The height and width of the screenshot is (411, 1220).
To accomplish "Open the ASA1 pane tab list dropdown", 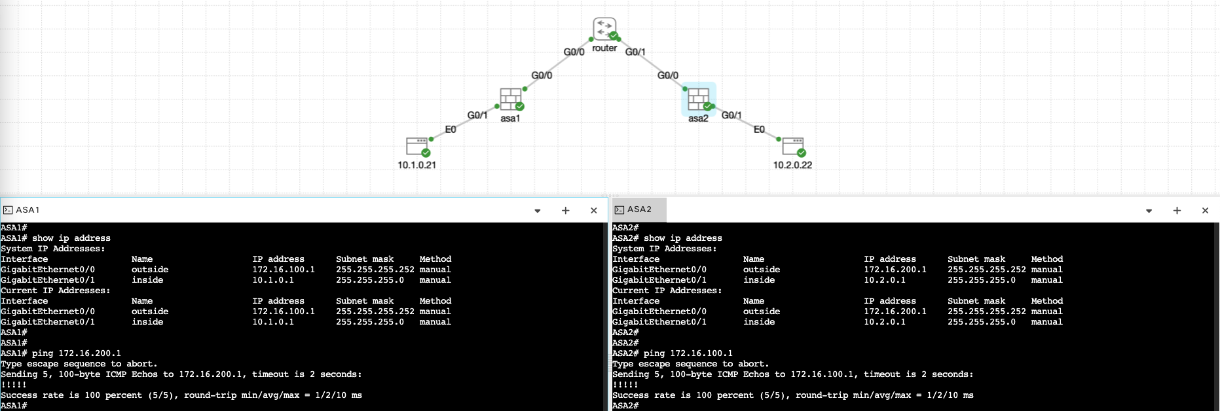I will click(x=538, y=211).
